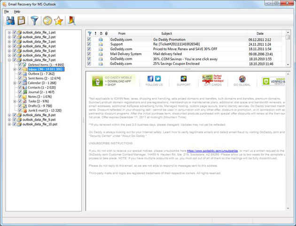
Task: Open the File menu
Action: point(7,12)
